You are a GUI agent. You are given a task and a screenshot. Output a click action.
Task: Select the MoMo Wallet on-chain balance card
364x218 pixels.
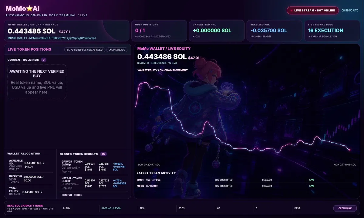coord(67,31)
